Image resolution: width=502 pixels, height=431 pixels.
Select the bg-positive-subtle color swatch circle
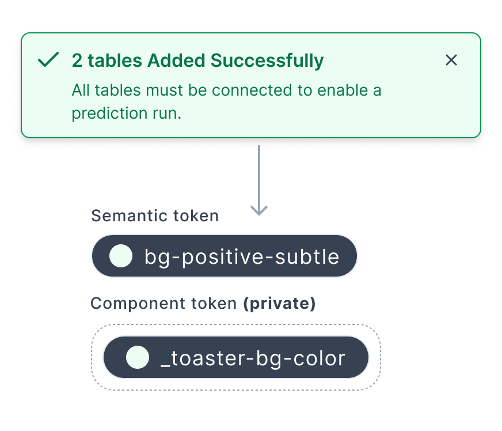(121, 256)
